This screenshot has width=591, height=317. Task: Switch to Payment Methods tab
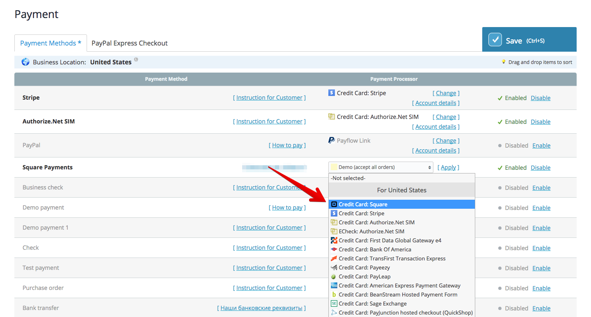point(50,43)
